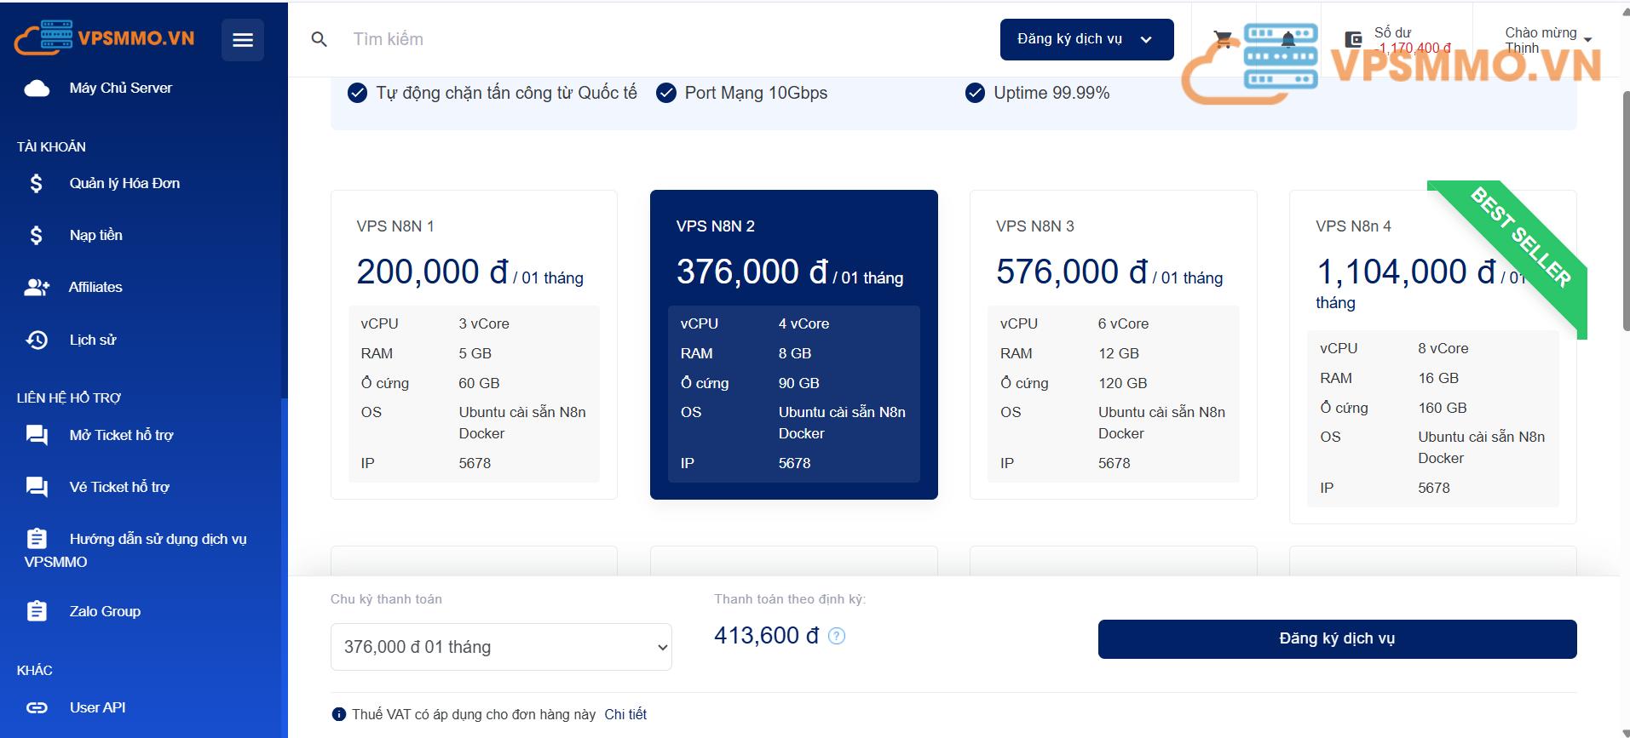1630x738 pixels.
Task: Click the Lịch sử history clock icon
Action: tap(37, 340)
